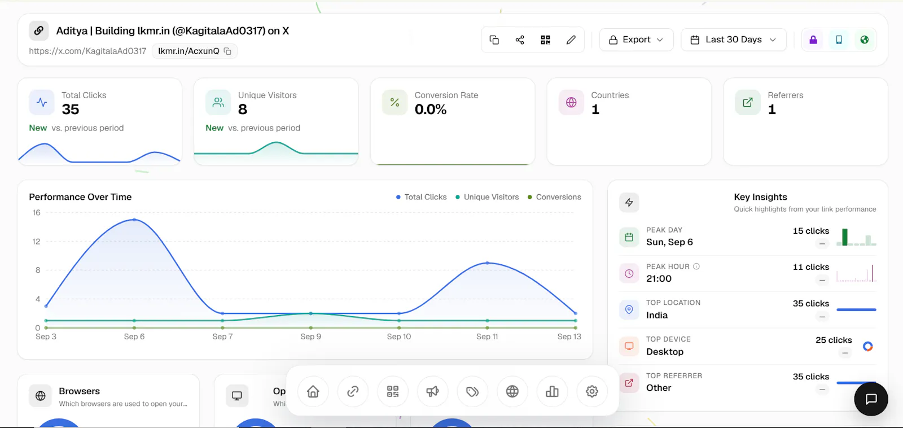Toggle the Total Clicks legend item

click(x=421, y=197)
